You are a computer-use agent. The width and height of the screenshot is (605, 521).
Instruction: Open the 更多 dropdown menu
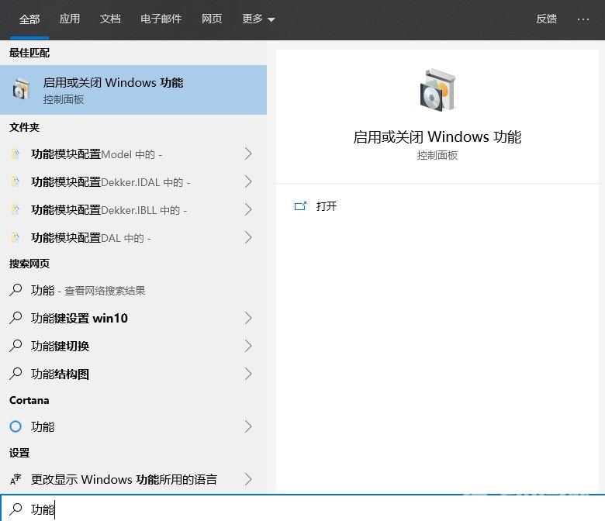pyautogui.click(x=258, y=19)
